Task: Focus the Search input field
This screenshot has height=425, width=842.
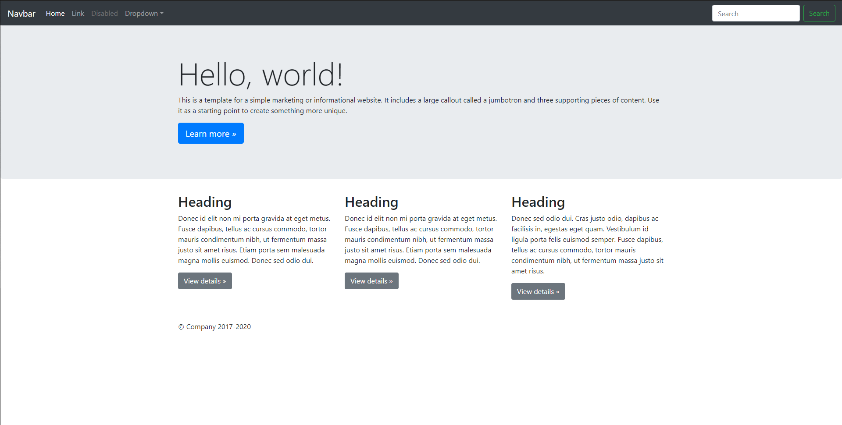Action: (x=756, y=13)
